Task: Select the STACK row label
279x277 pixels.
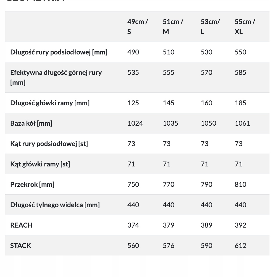Action: (x=20, y=246)
